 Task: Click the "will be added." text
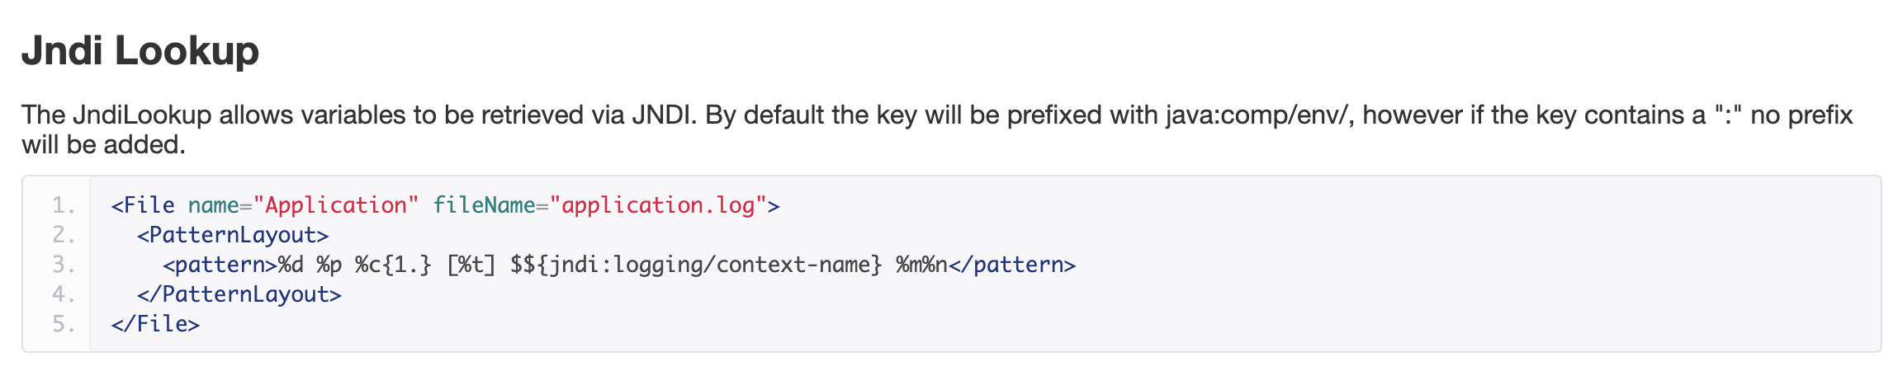[103, 145]
